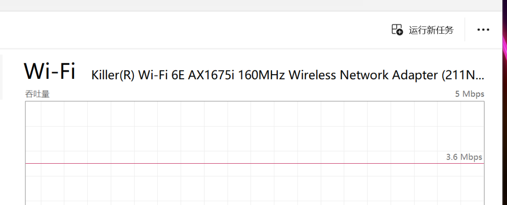The image size is (507, 205).
Task: Click the graph area above red line
Action: click(x=254, y=132)
